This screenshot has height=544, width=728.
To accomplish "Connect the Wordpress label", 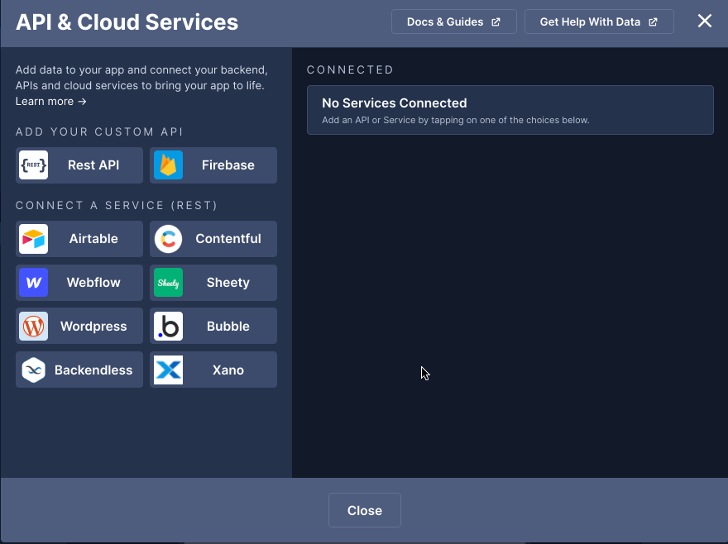I will (93, 327).
